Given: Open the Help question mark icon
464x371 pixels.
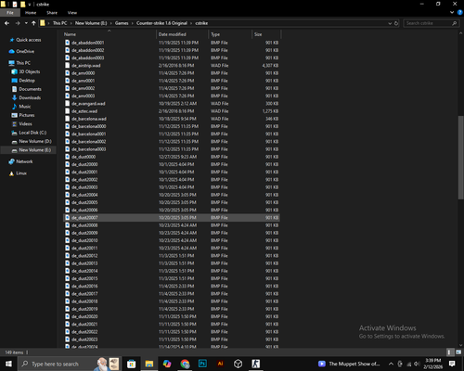Looking at the screenshot, I should 459,12.
